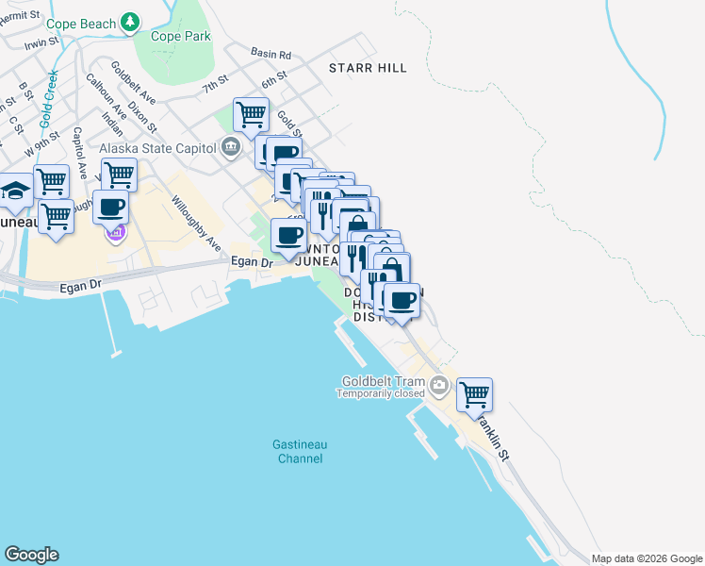Click the Gold Creek label

pos(49,99)
